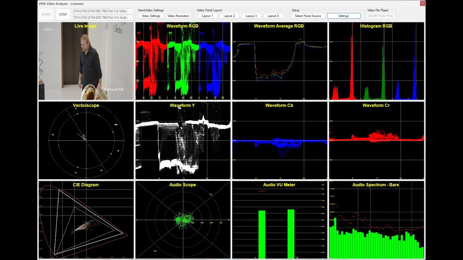463x260 pixels.
Task: Click the 'Video Panel Layout' group label
Action: click(x=209, y=10)
